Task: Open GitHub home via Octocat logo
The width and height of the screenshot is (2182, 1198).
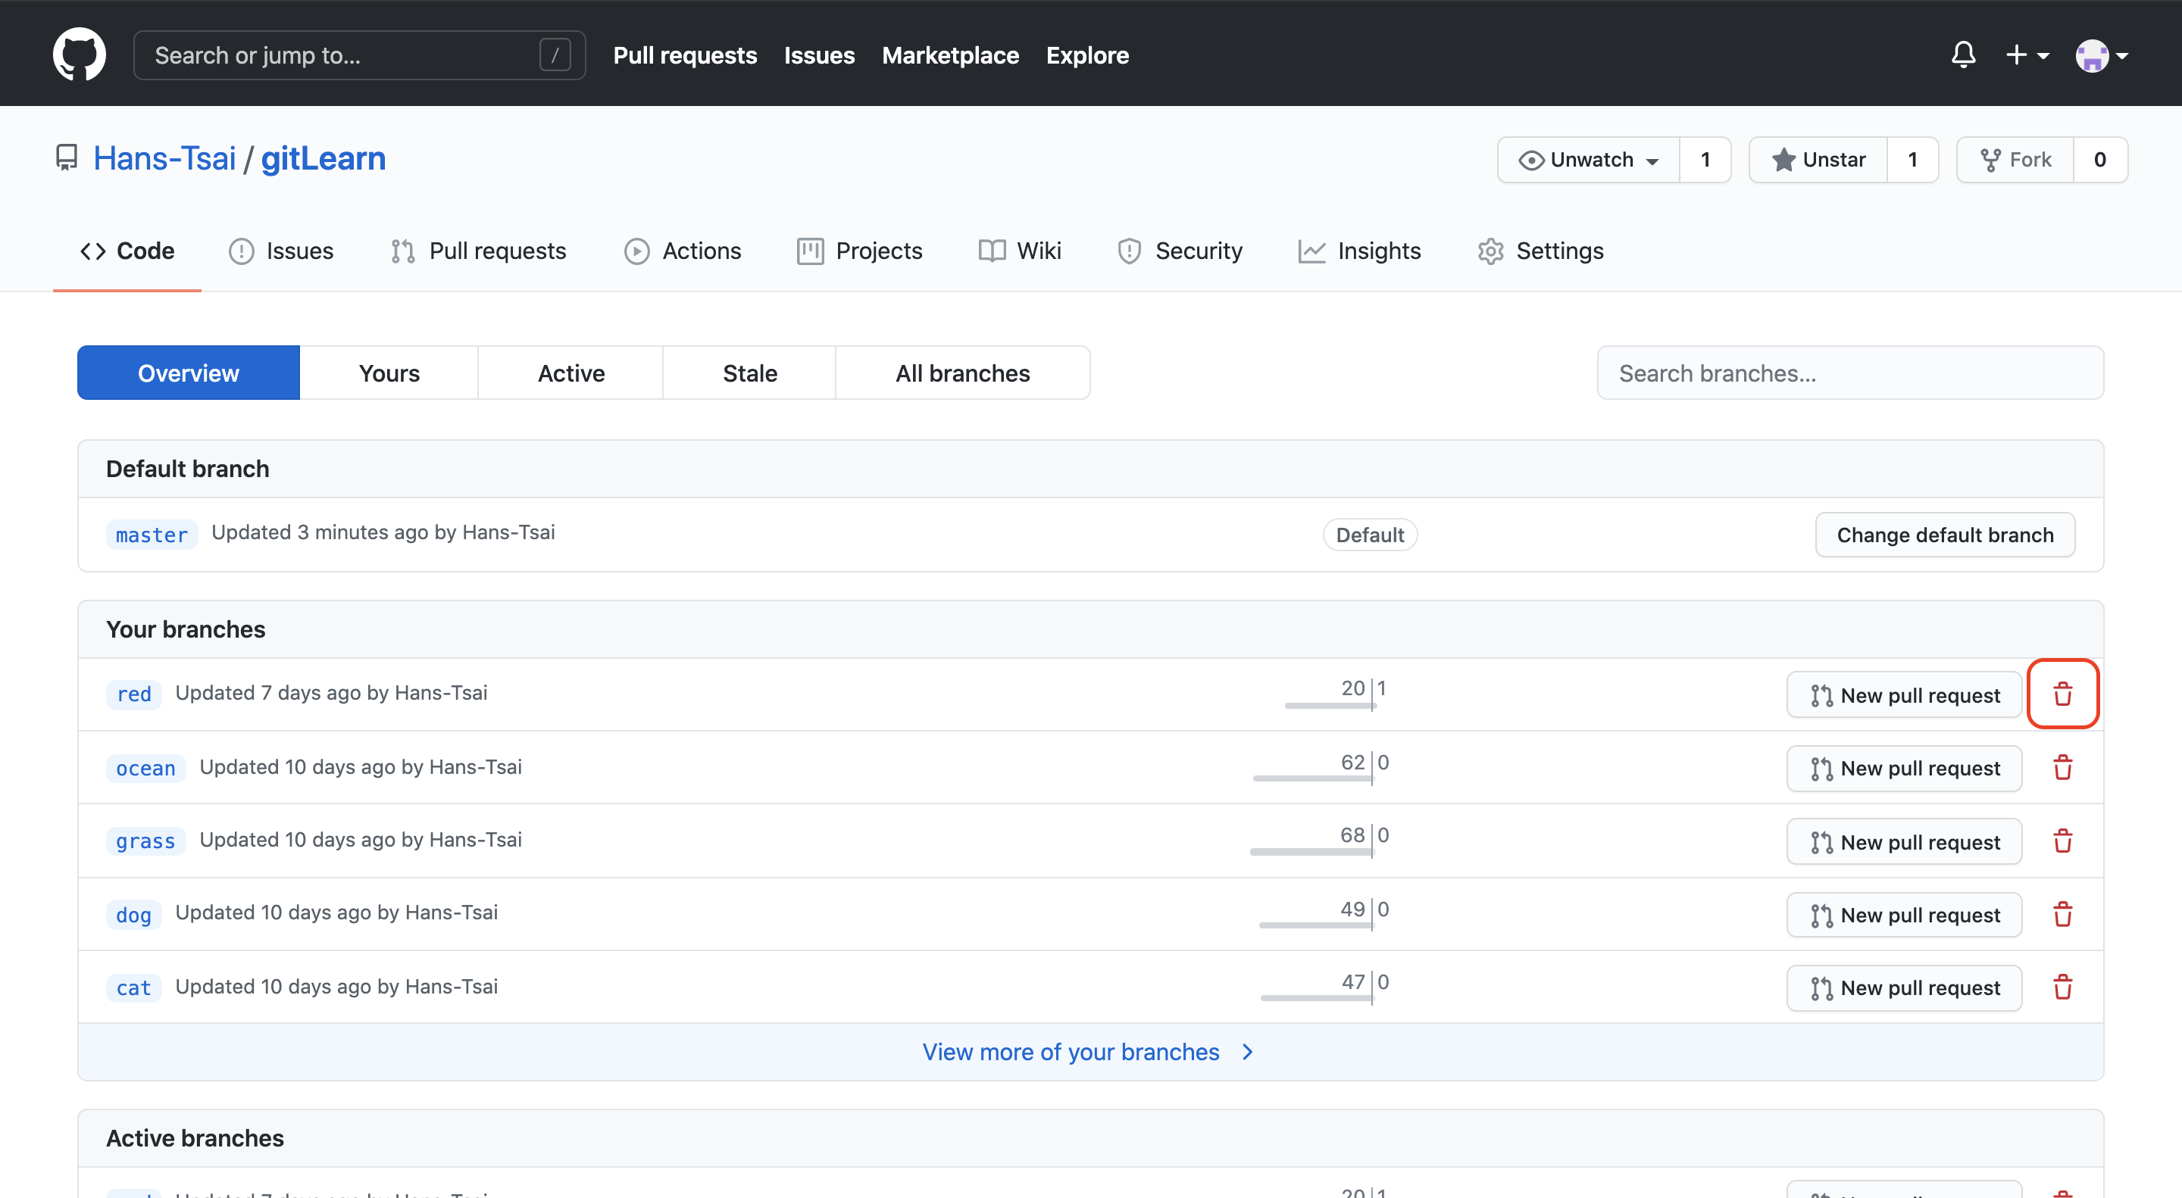Action: click(79, 55)
